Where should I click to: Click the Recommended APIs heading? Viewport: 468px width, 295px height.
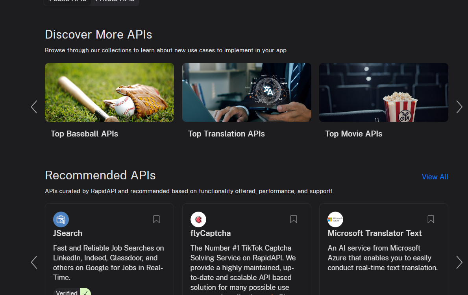tap(100, 175)
